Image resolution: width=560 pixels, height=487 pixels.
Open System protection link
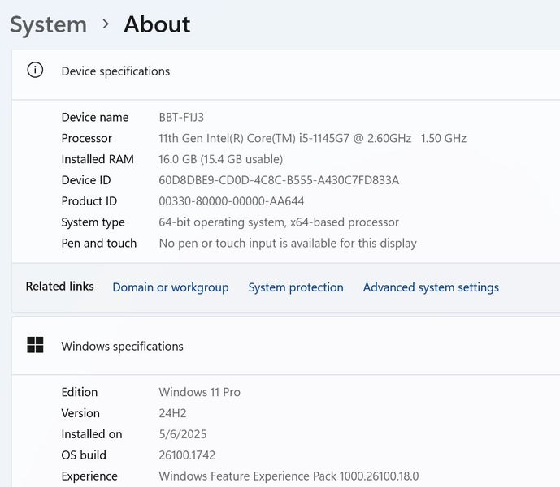pyautogui.click(x=296, y=287)
